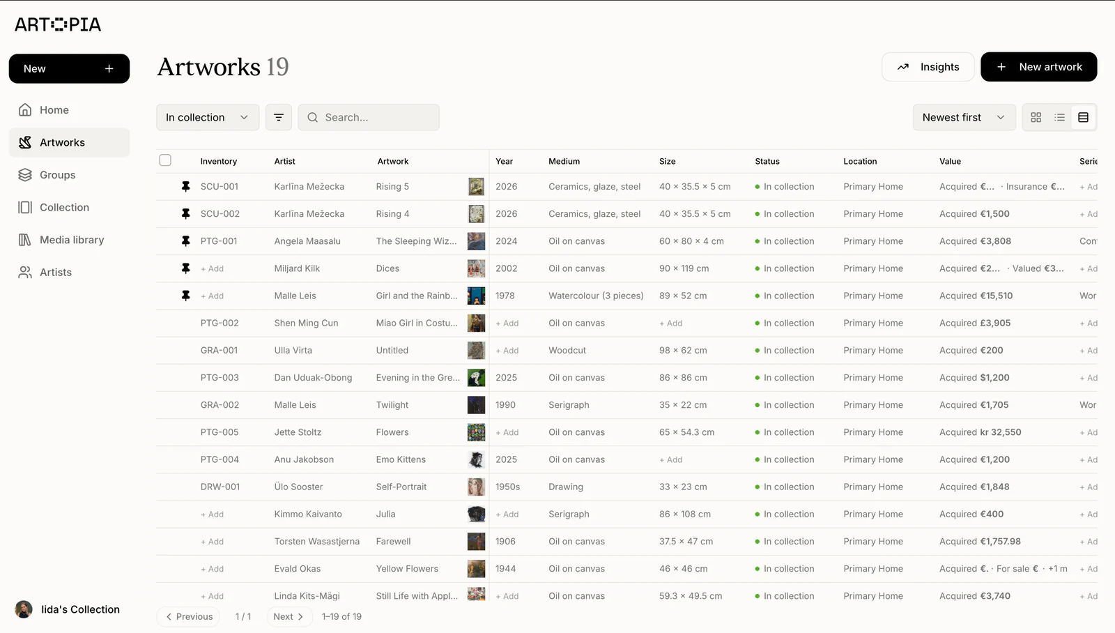Click pin icon beside Miljard Kilk
Viewport: 1115px width, 633px height.
(185, 268)
